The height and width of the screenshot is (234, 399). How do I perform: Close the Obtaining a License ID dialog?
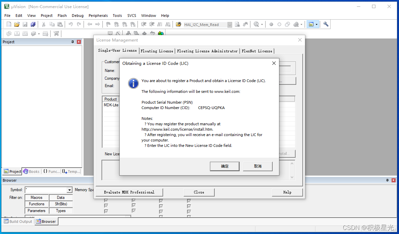274,63
